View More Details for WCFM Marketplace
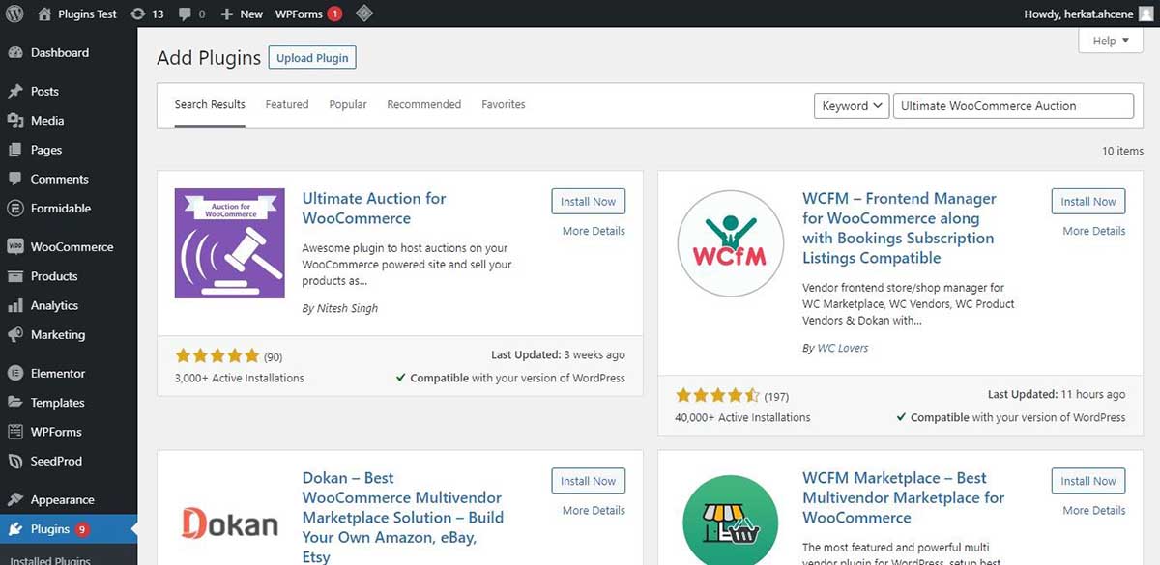Screen dimensions: 1160x565 [x=1094, y=510]
